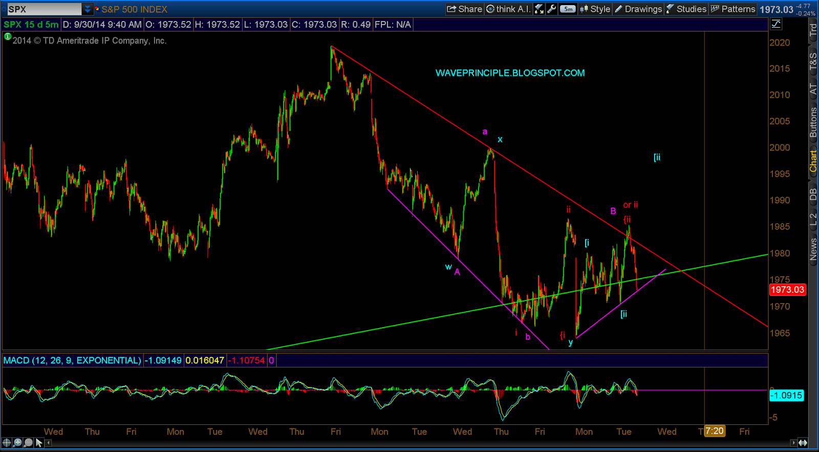
Task: Open the Studies menu
Action: pos(686,9)
